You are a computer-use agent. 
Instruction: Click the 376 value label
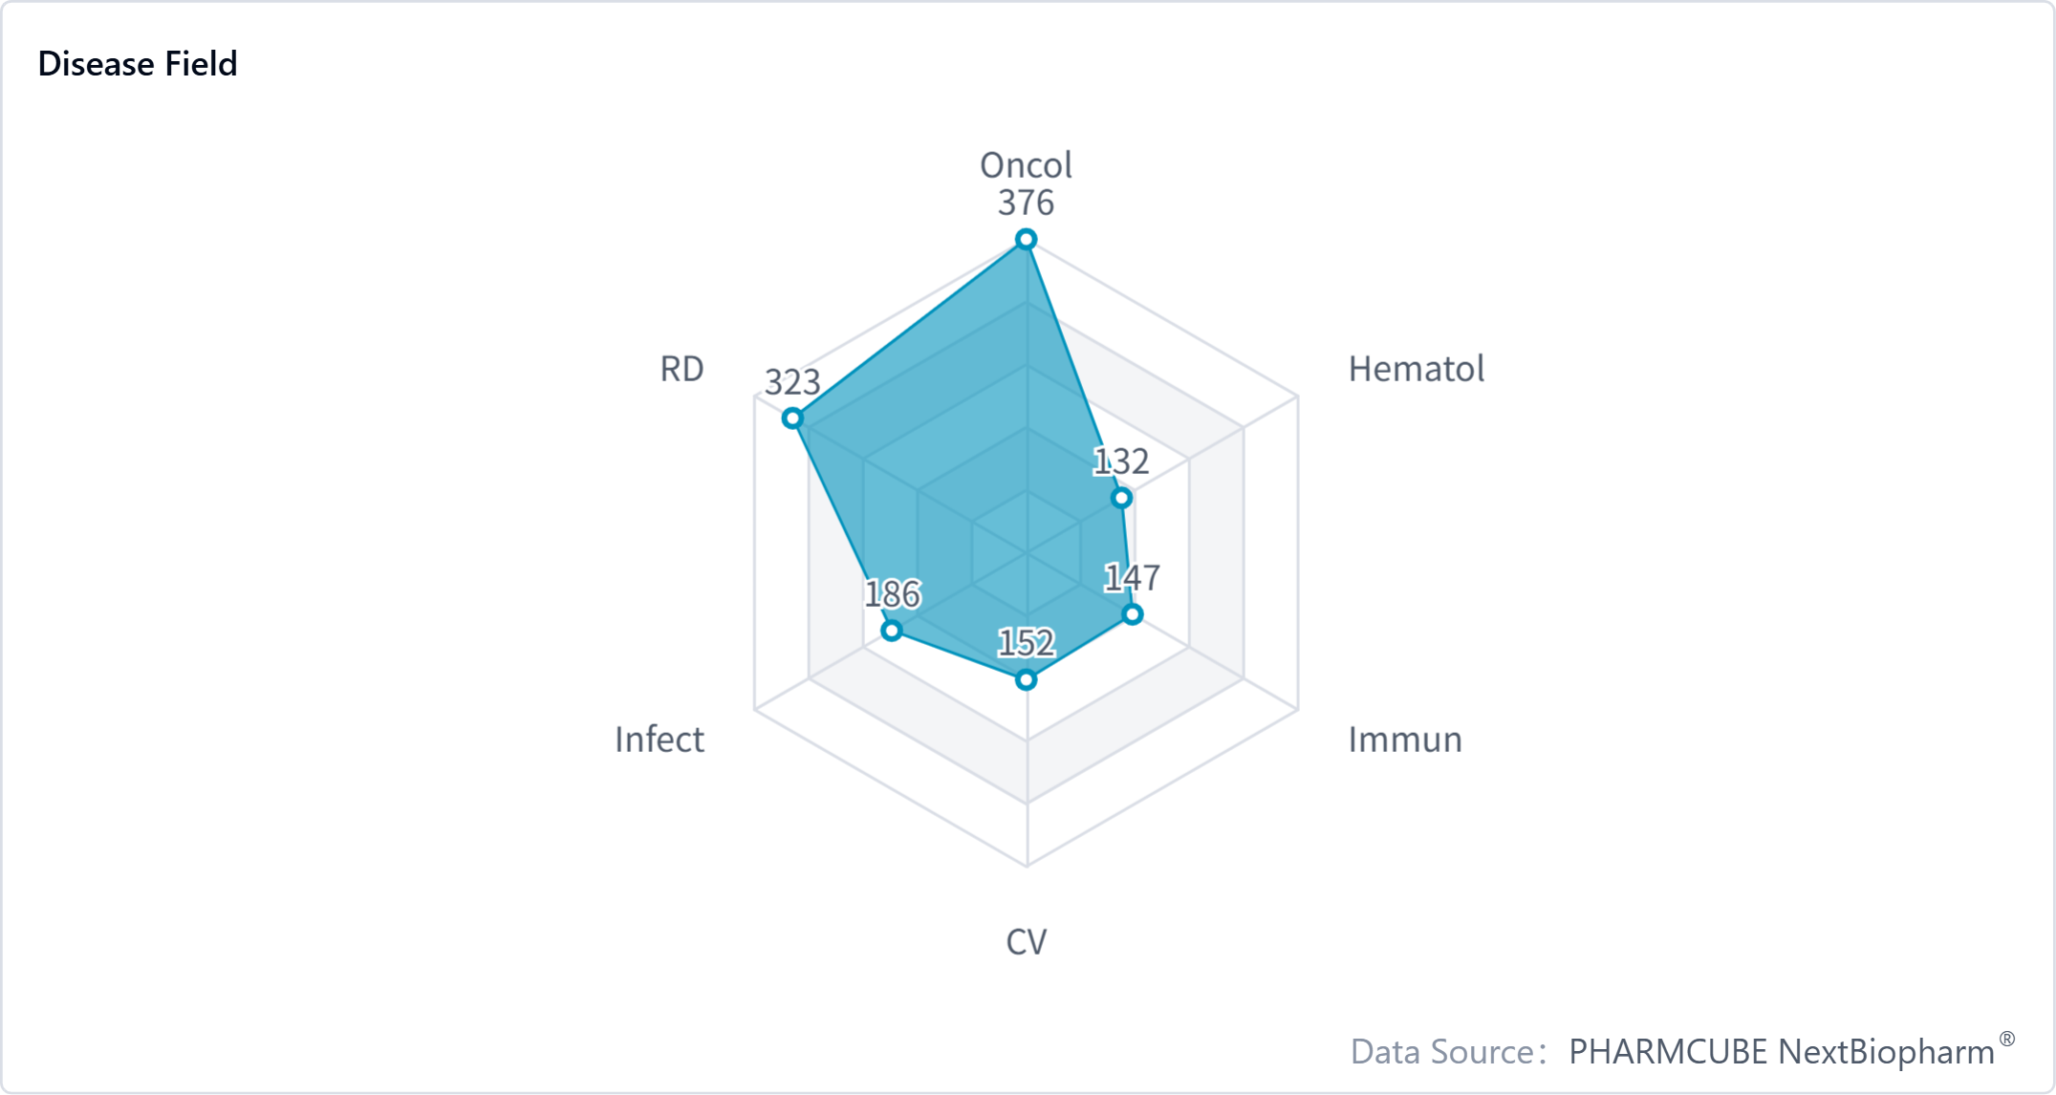[1026, 203]
